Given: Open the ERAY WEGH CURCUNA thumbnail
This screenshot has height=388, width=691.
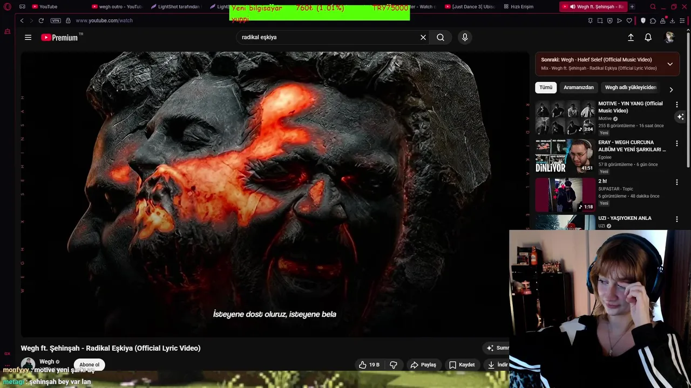Looking at the screenshot, I should click(565, 156).
